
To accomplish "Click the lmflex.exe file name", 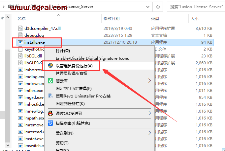I will pyautogui.click(x=34, y=91).
